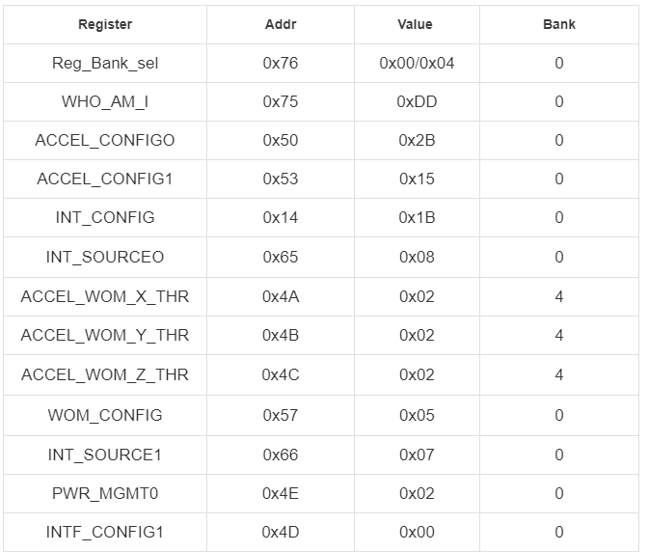The image size is (648, 552).
Task: Click the INTF_CONFIG1 register name
Action: pyautogui.click(x=105, y=532)
